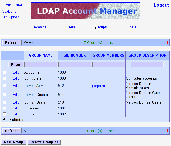This screenshot has width=171, height=146.
Task: Open the jterpstra member link
Action: (x=98, y=86)
